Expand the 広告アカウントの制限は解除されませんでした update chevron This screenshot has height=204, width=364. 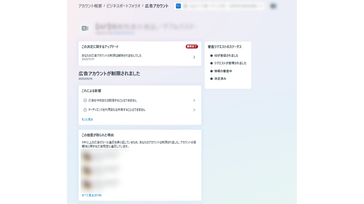(x=194, y=57)
